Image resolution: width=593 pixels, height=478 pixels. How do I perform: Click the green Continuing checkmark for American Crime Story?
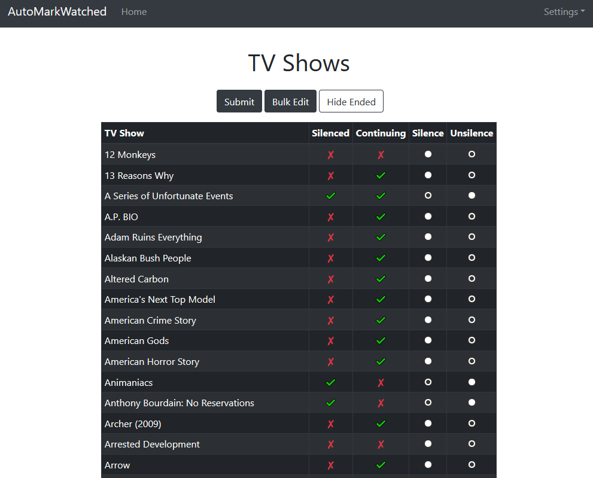(x=381, y=320)
